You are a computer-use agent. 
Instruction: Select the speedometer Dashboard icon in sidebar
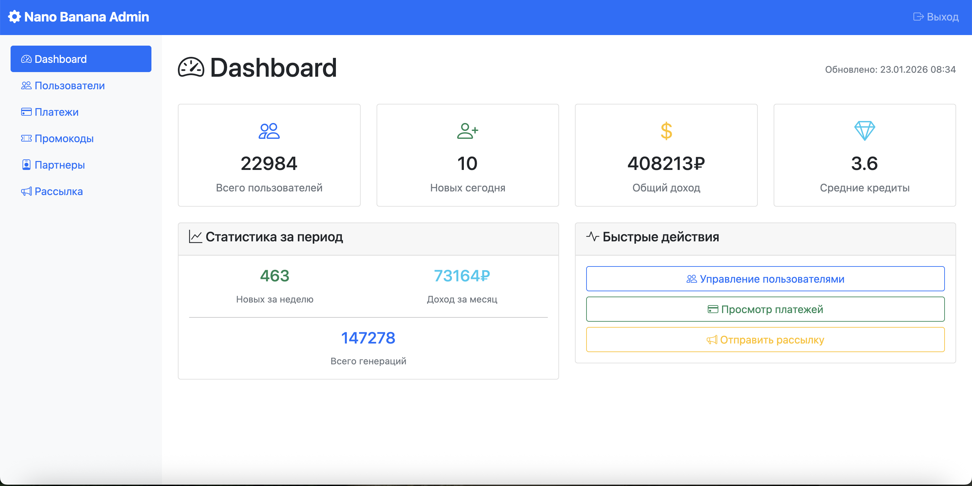click(26, 59)
